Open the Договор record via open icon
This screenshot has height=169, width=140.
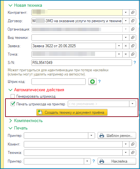click(133, 21)
